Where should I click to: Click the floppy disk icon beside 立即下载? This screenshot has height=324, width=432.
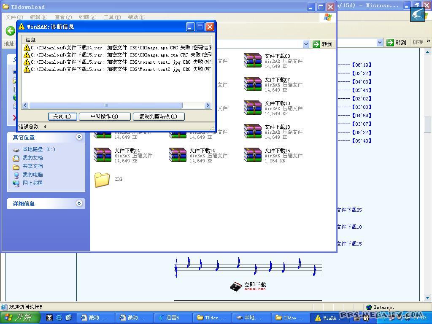click(236, 286)
